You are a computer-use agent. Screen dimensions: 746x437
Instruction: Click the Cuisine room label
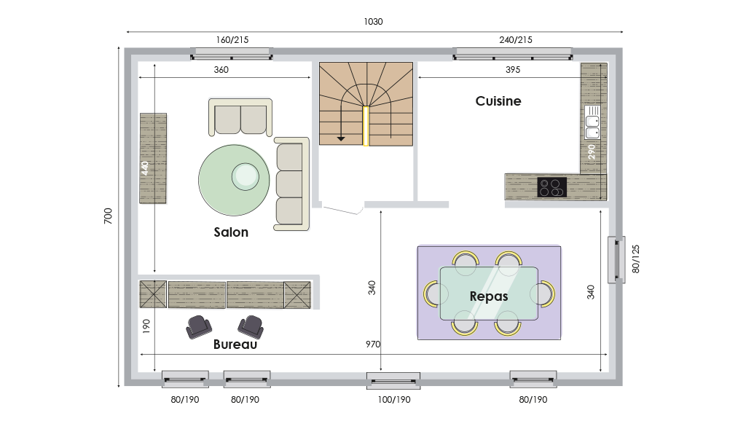click(x=498, y=101)
